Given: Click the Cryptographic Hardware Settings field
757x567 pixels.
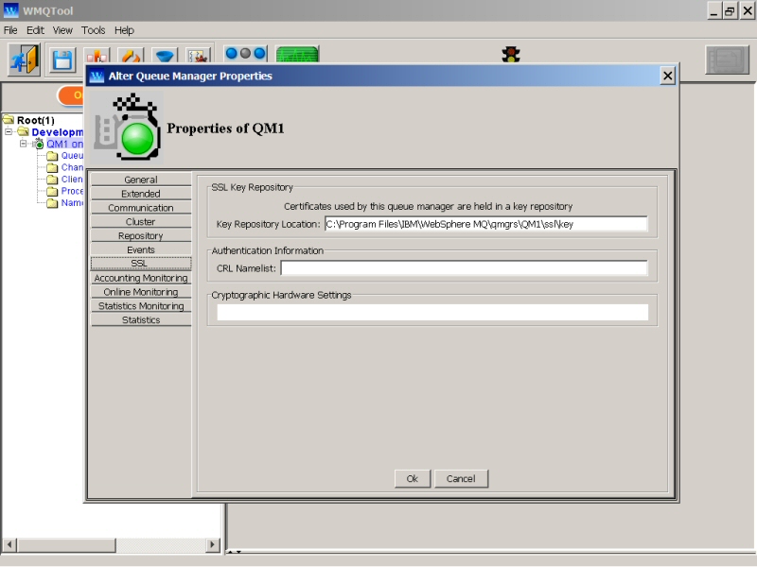Looking at the screenshot, I should (432, 313).
